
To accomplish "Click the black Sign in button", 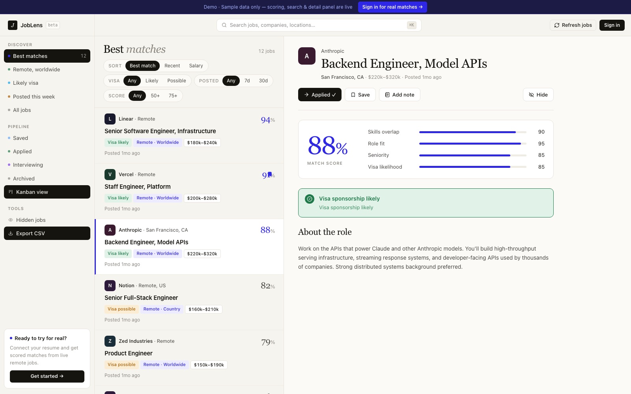I will pos(612,25).
